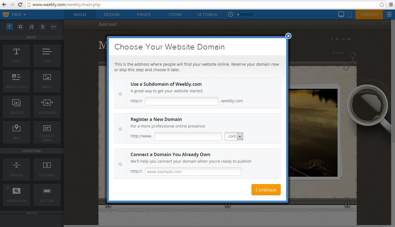Pick the Divider element

[x=16, y=169]
